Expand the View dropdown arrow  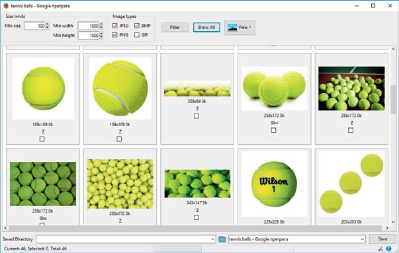[250, 27]
